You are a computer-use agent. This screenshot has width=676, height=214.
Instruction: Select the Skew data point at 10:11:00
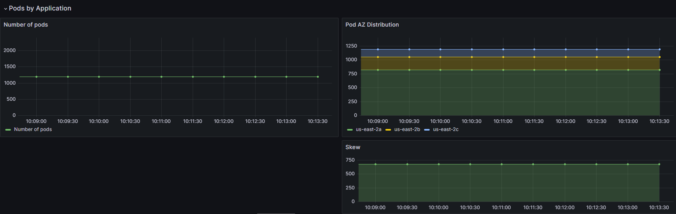pos(501,164)
